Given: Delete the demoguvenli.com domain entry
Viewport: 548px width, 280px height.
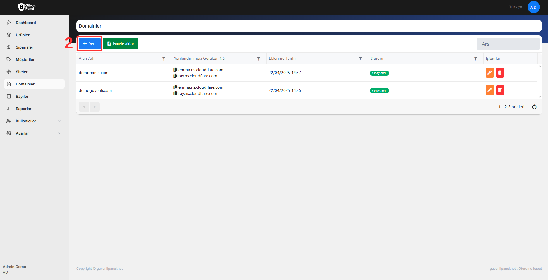Looking at the screenshot, I should point(500,90).
